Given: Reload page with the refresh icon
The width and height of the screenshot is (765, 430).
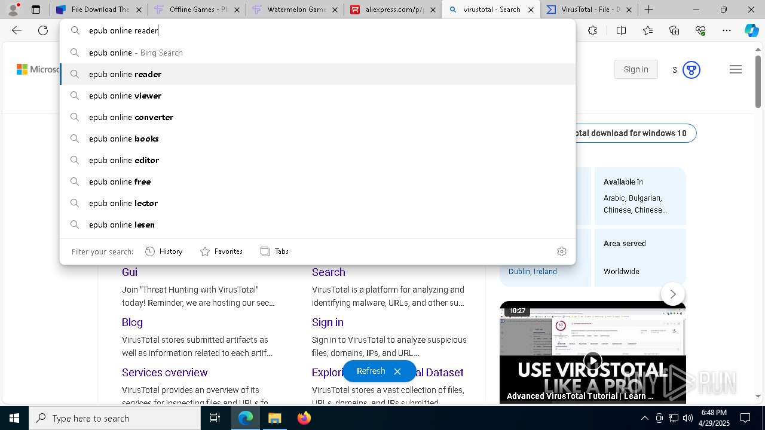Looking at the screenshot, I should tap(43, 30).
